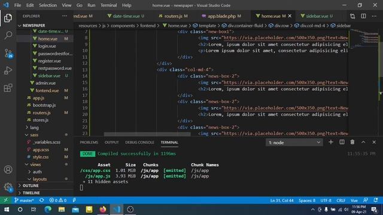Open Firefox from taskbar

(x=103, y=210)
